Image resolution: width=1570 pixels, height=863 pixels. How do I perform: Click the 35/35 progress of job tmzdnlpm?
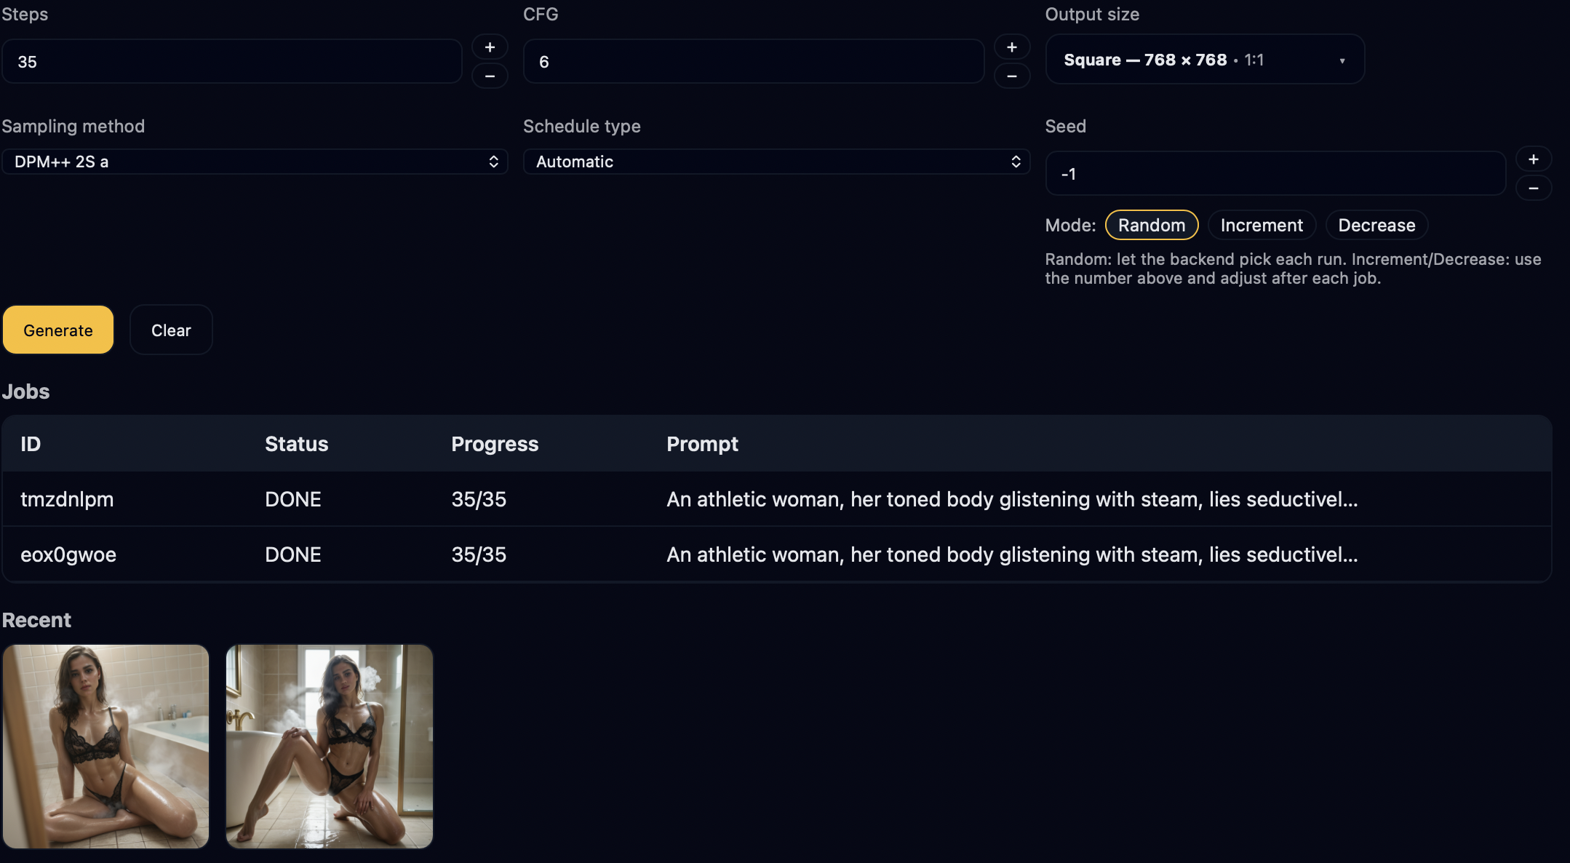pos(479,499)
